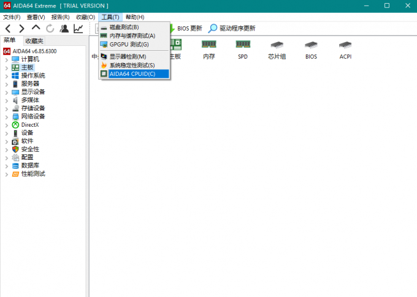Select the 主板 item in the tree
The image size is (417, 297).
click(x=23, y=67)
